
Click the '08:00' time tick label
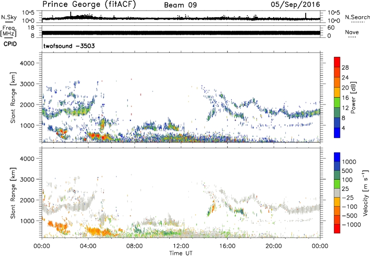135,246
